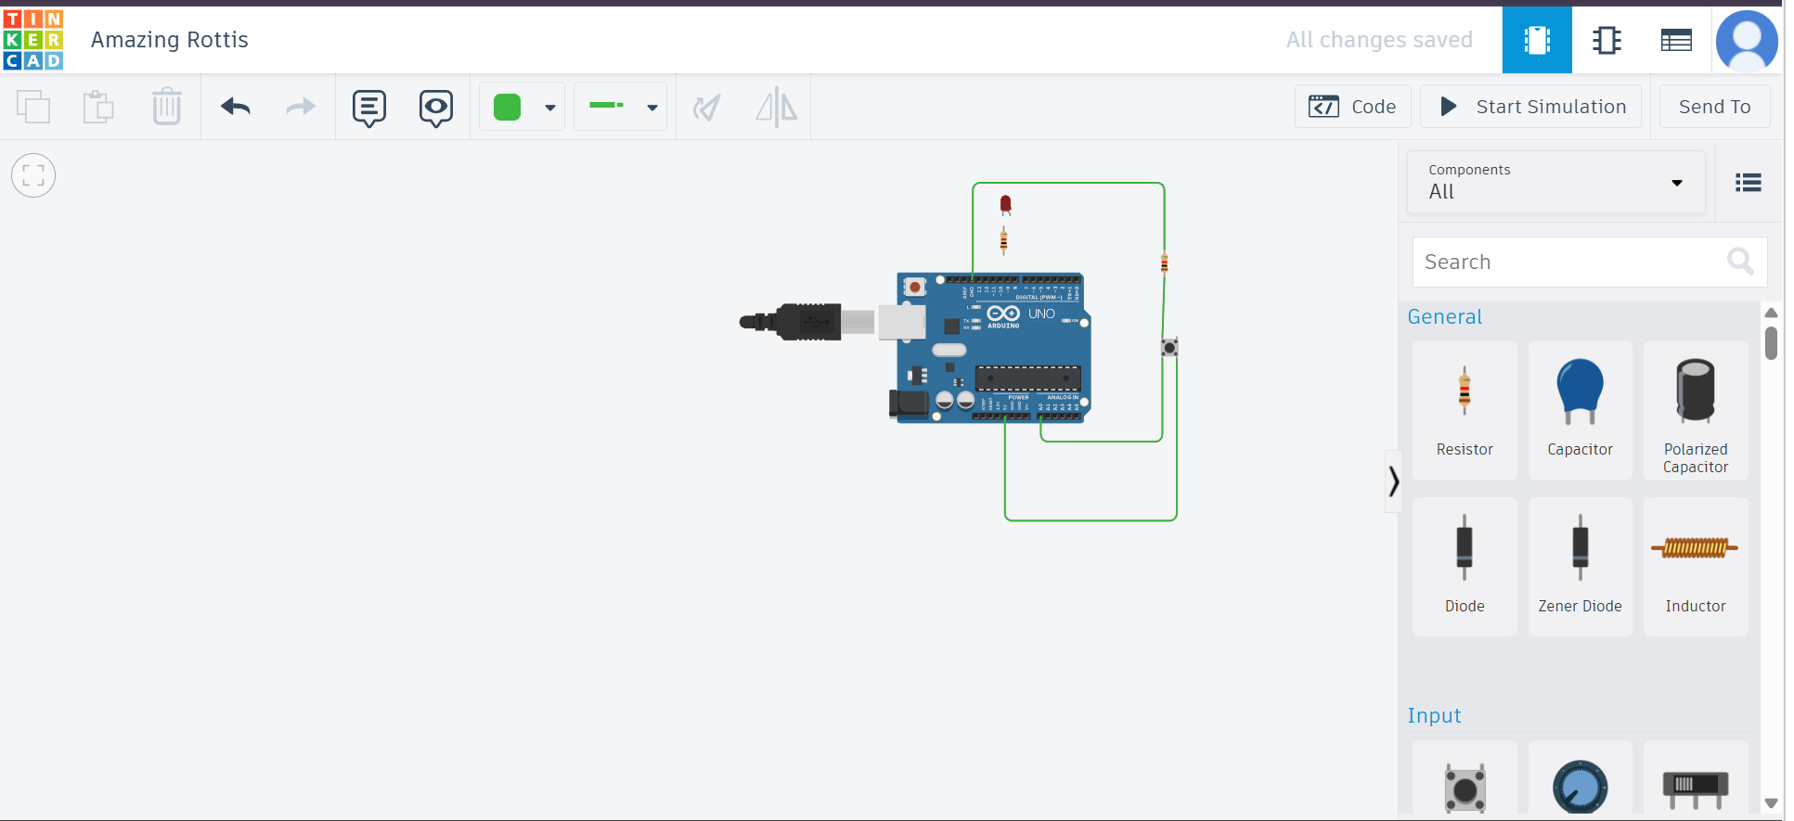Click the Mirror tool icon

tap(776, 107)
